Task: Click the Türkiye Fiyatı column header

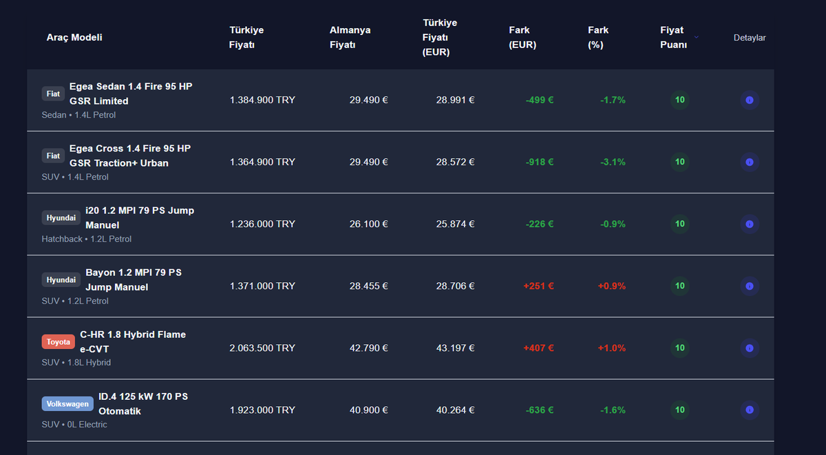Action: point(246,37)
